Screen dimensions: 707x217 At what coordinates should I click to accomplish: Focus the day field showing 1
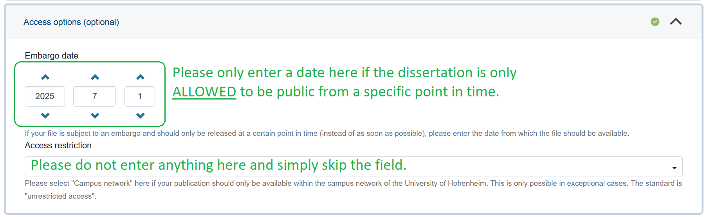click(x=140, y=96)
